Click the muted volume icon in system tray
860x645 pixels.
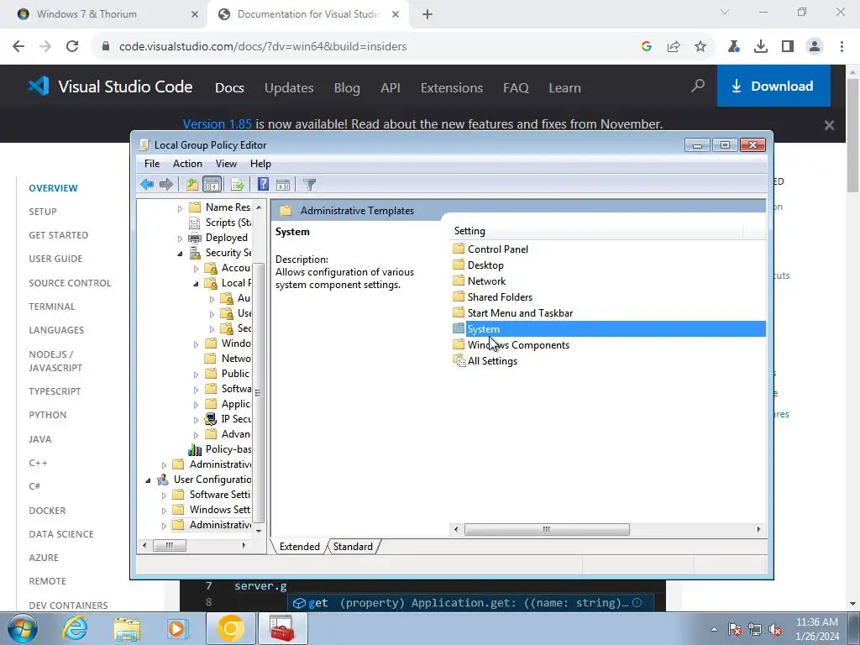(x=775, y=629)
